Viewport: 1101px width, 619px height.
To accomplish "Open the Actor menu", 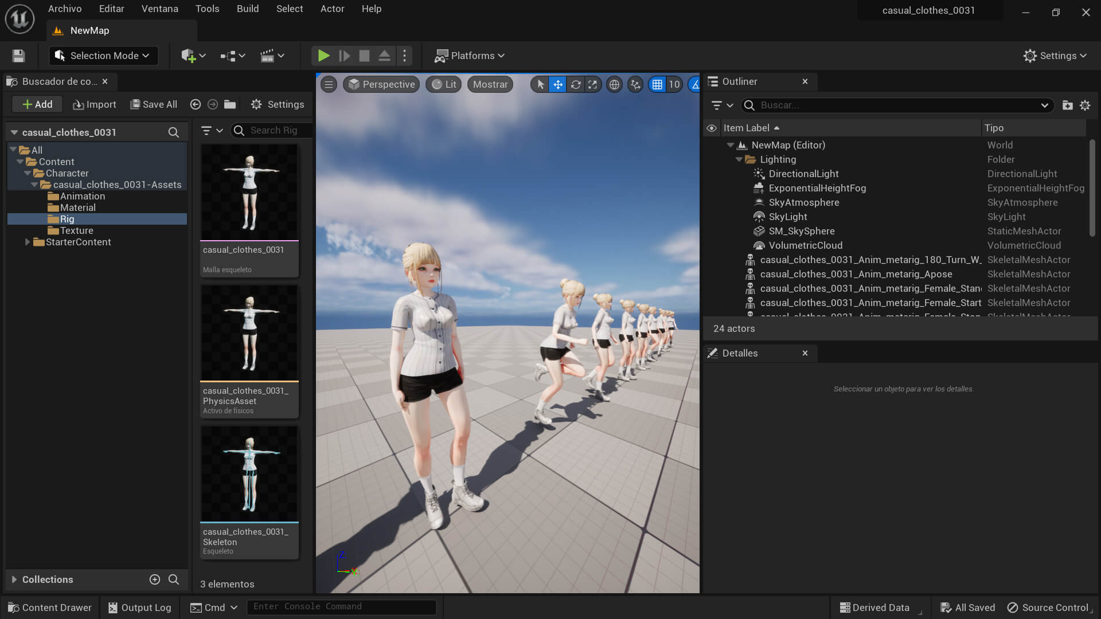I will (x=332, y=9).
